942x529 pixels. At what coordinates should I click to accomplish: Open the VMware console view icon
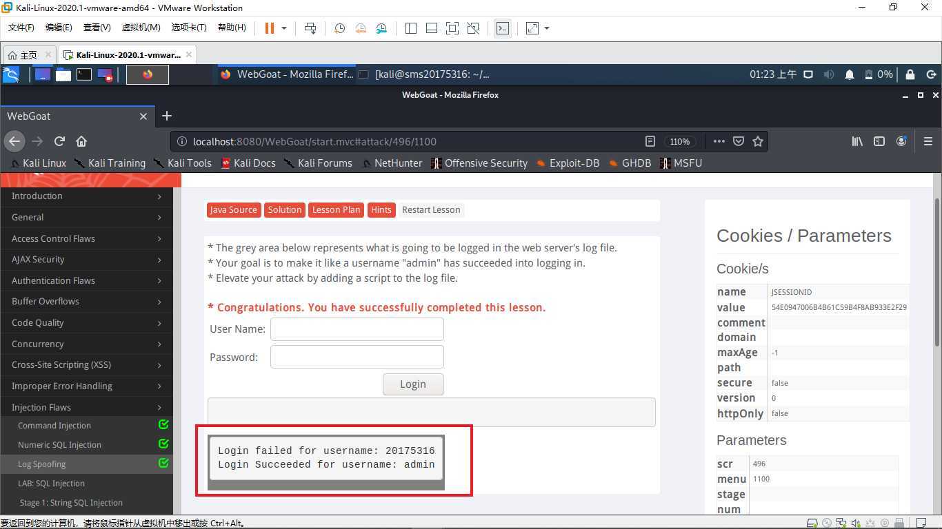(503, 28)
